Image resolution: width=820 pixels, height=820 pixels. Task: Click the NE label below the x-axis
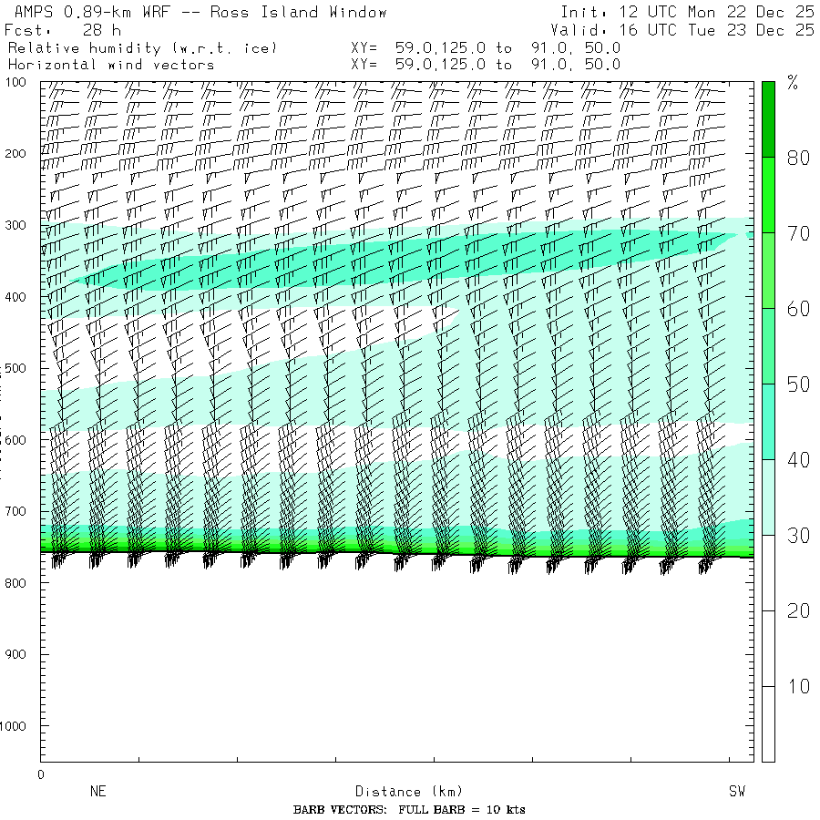(x=97, y=792)
